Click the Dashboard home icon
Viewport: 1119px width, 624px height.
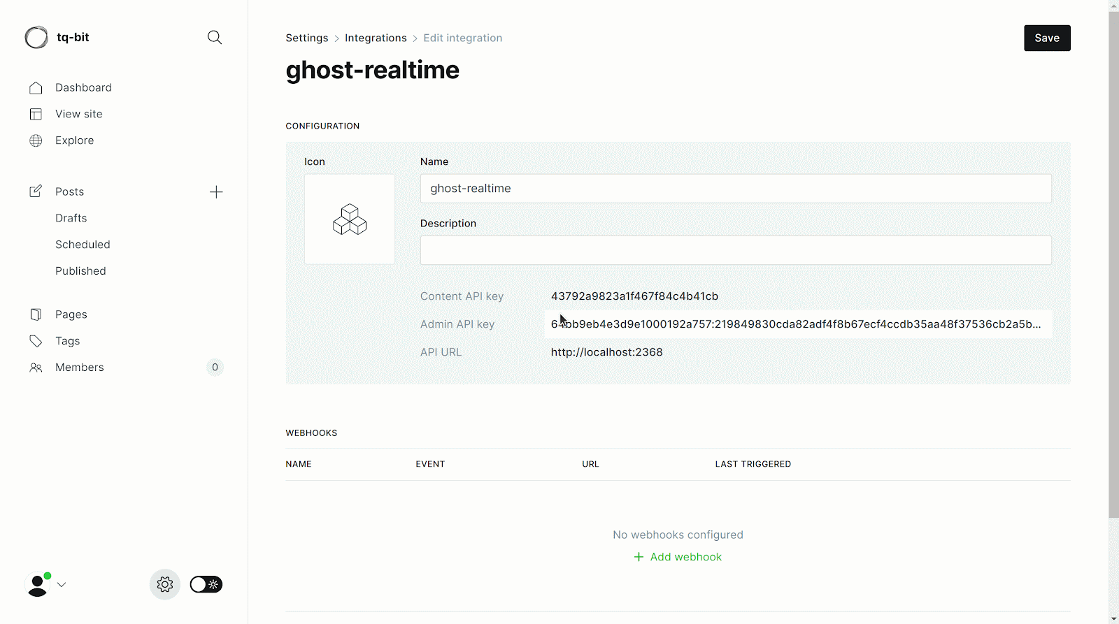36,88
